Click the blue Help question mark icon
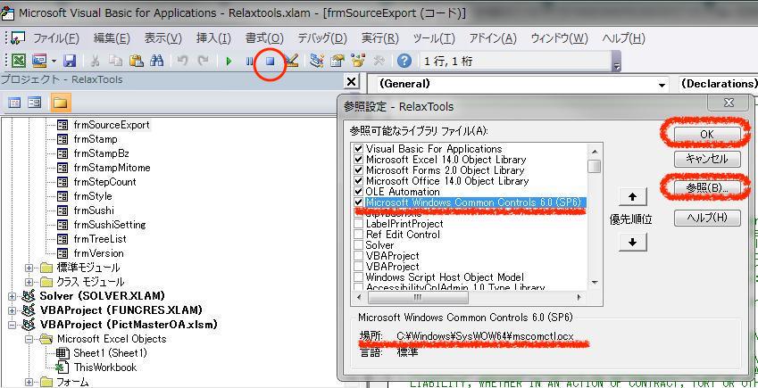Screen dimensions: 758x388 pos(404,61)
